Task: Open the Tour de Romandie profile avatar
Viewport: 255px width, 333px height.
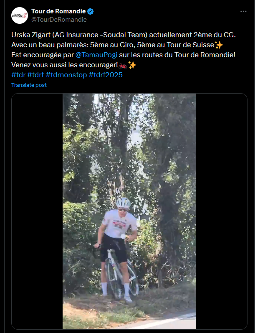Action: point(20,15)
